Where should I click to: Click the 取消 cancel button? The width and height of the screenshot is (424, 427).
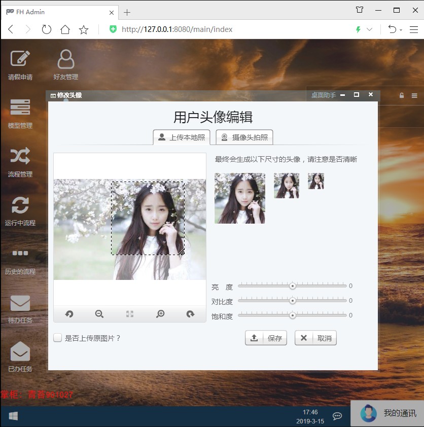(315, 338)
